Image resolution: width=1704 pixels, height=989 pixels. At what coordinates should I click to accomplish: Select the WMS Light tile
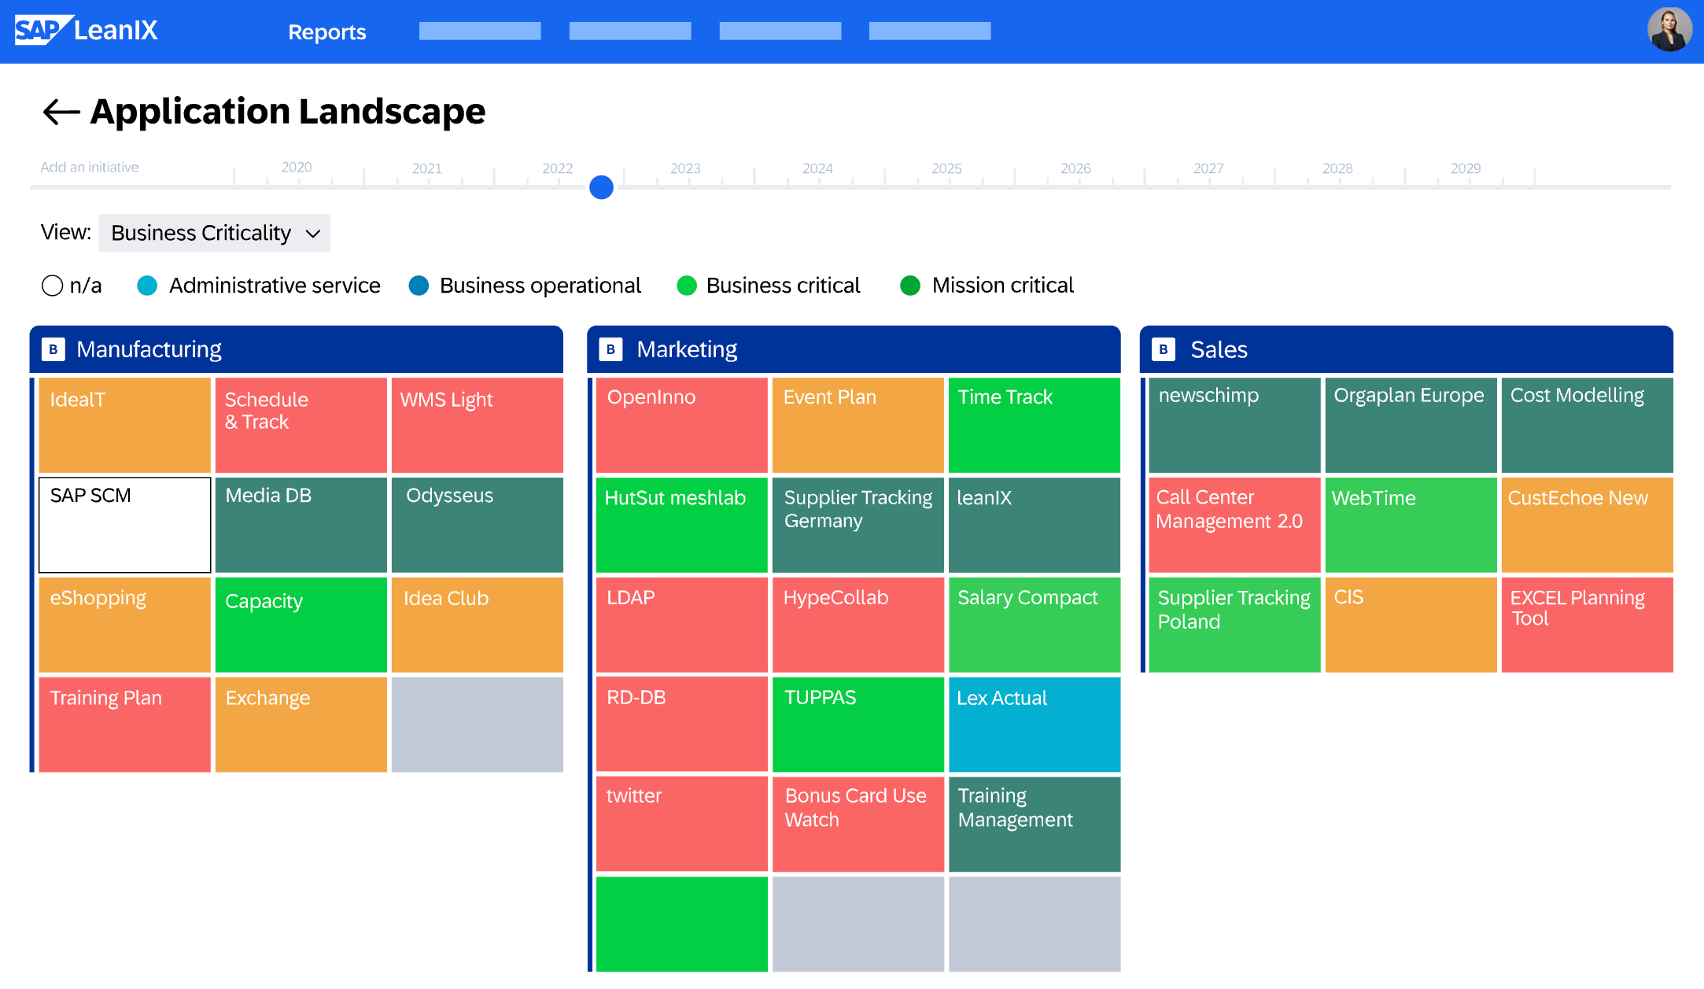(x=477, y=425)
